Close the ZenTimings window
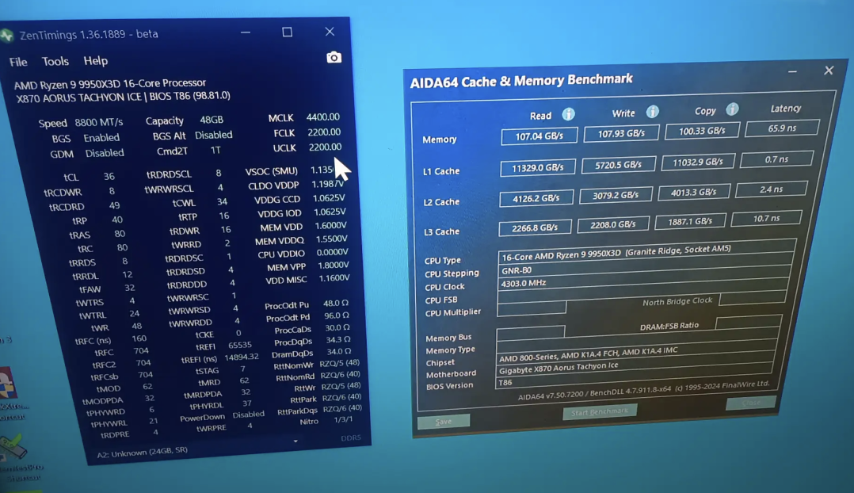 [330, 32]
